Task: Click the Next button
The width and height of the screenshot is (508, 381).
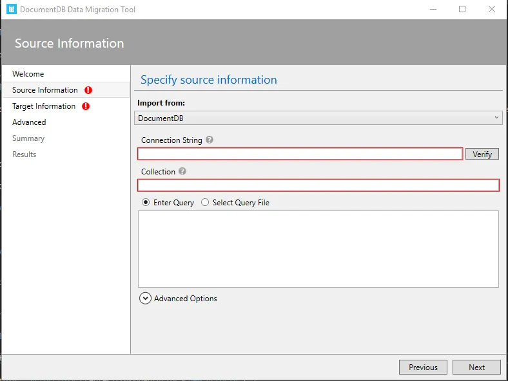Action: (x=476, y=367)
